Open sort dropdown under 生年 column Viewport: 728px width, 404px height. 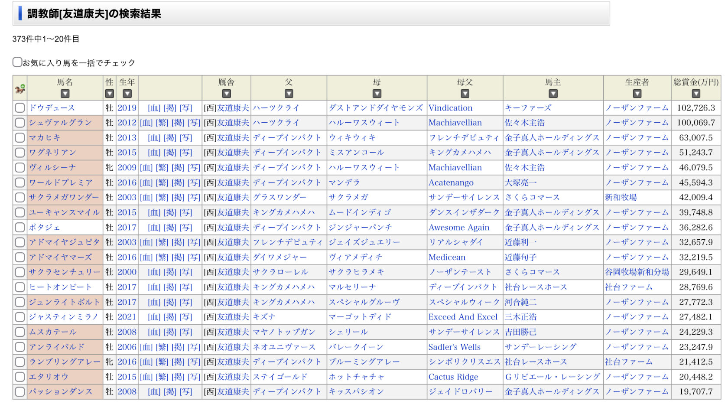click(127, 94)
